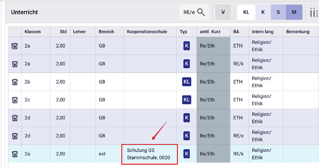The image size is (319, 168).
Task: Sort by the Klassen column header
Action: (x=33, y=32)
